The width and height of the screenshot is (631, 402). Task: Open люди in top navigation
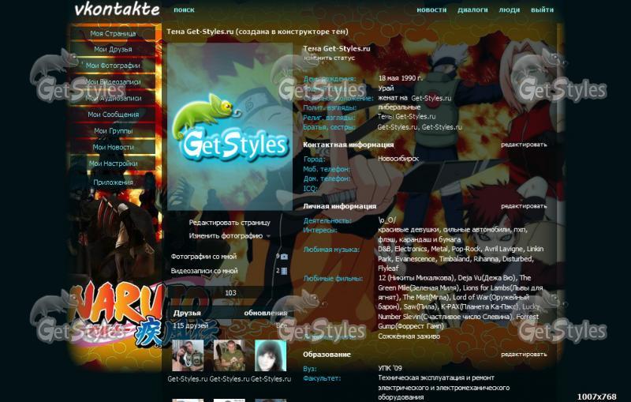[x=509, y=9]
